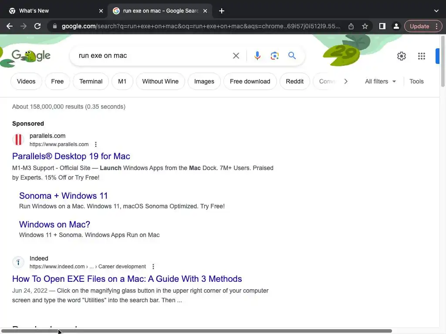446x334 pixels.
Task: Open the search Tools button
Action: [x=416, y=81]
